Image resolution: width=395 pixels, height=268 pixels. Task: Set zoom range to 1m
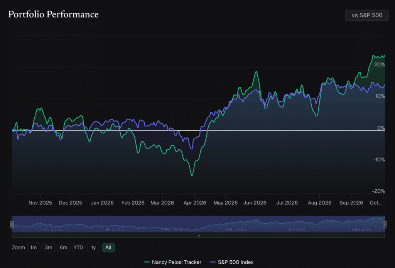(34, 248)
